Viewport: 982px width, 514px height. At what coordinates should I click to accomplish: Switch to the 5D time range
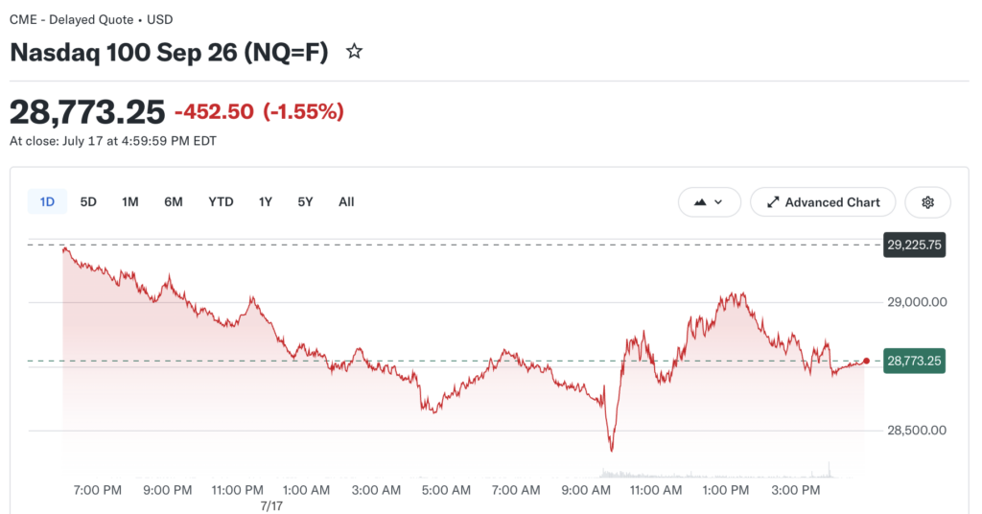88,201
